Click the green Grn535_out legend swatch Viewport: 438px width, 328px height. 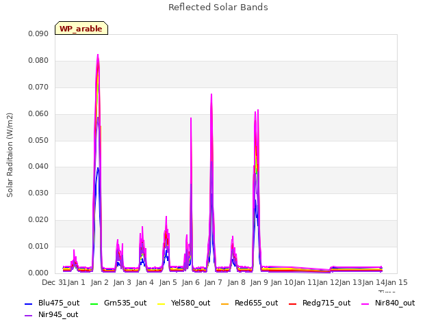click(x=94, y=303)
